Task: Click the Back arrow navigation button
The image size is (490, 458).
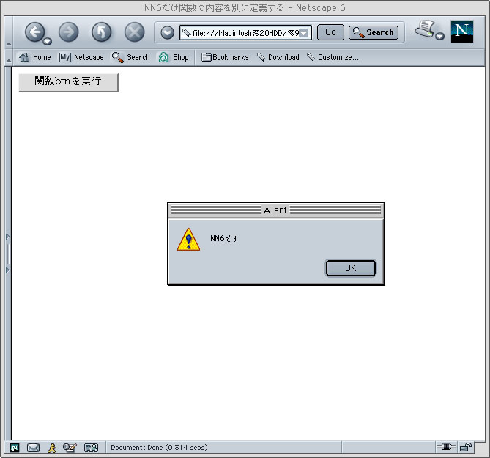Action: point(34,32)
